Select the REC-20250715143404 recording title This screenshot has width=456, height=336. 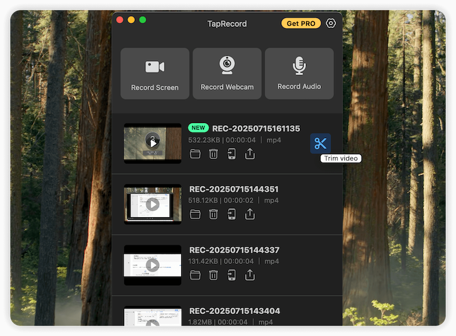click(x=235, y=311)
